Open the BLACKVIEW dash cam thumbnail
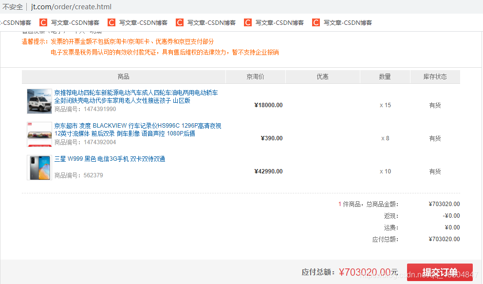483x284 pixels. 39,134
